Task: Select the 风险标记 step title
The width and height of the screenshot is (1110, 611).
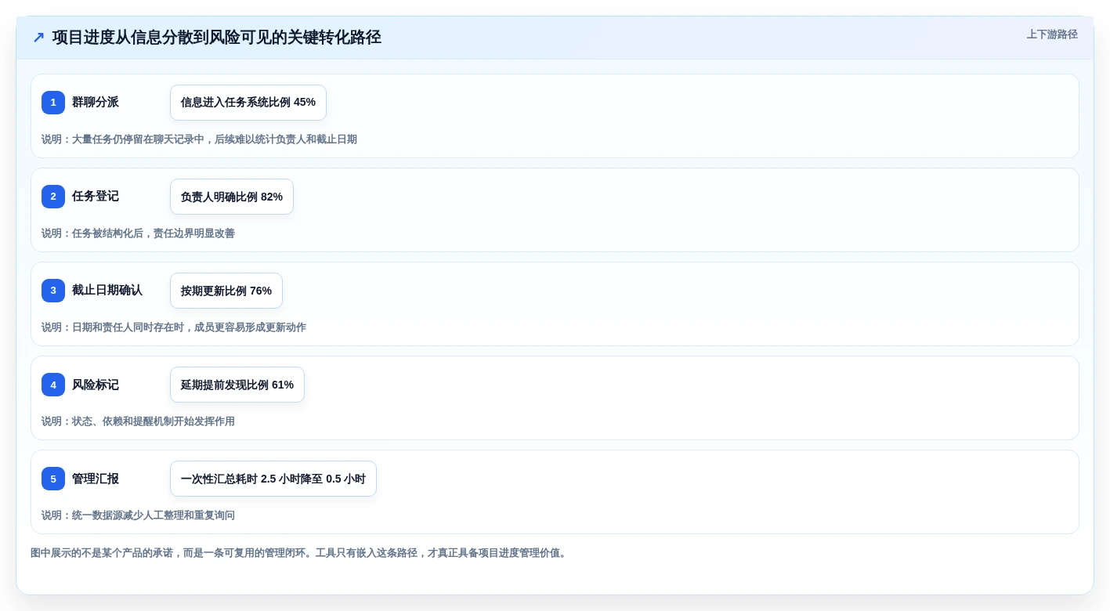Action: pos(96,385)
